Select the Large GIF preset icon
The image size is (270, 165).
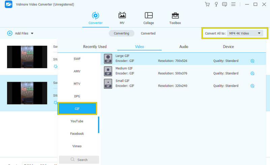pos(108,59)
